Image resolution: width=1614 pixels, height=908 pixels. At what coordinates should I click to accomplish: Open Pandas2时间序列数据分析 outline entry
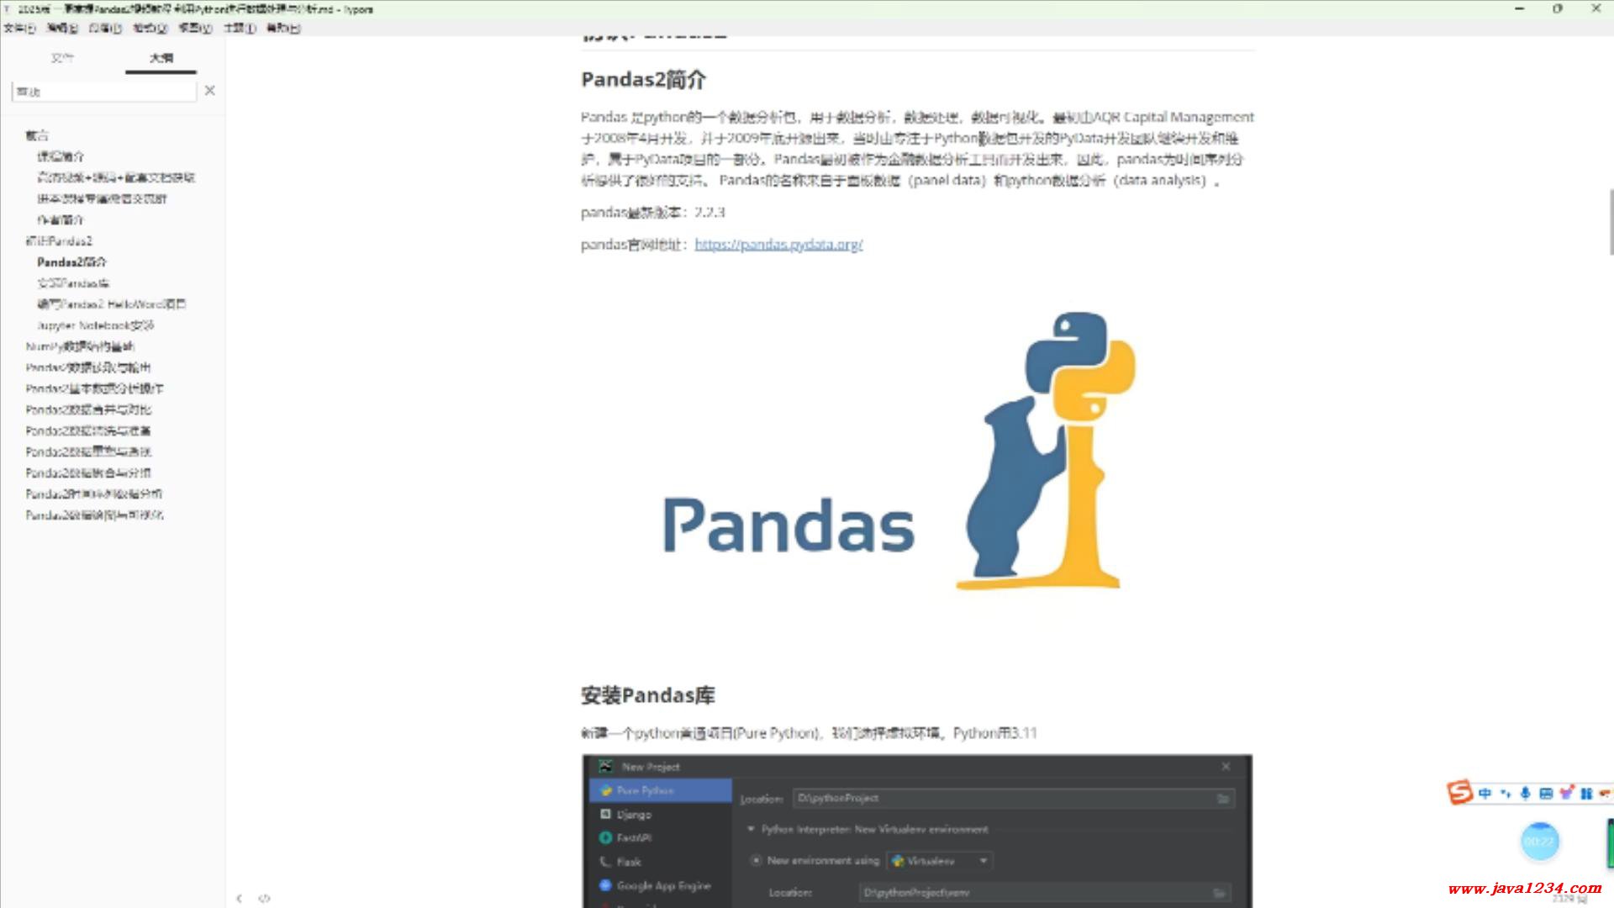(94, 494)
